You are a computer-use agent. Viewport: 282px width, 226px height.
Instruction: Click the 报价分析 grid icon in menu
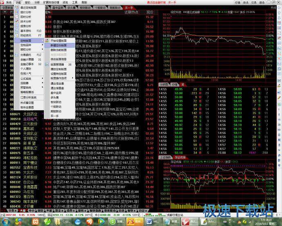pos(16,12)
